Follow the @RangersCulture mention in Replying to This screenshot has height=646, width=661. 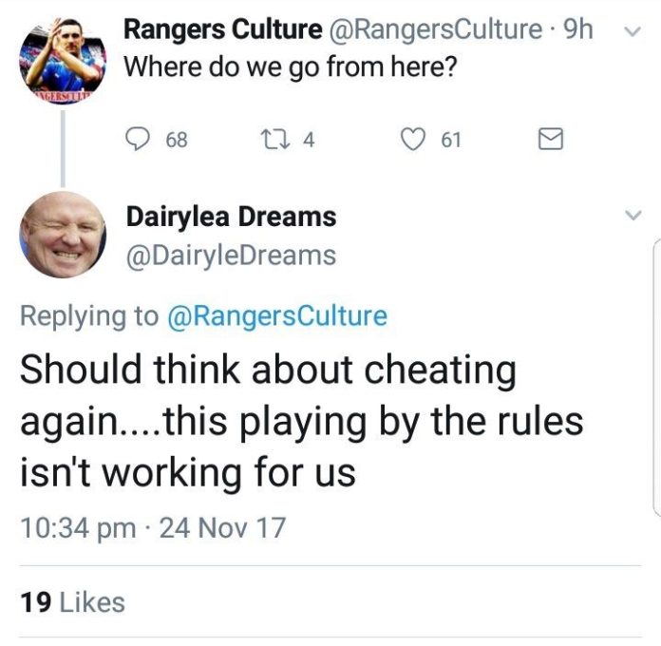277,316
